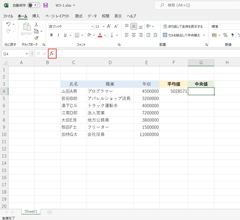Switch to the 数式 (Formulas) tab
240x220 pixels.
click(79, 16)
